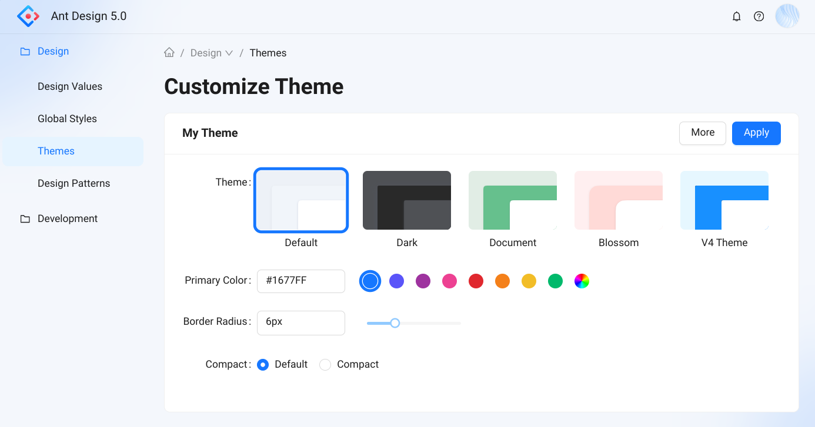Image resolution: width=815 pixels, height=427 pixels.
Task: Click the Ant Design 5.0 title
Action: tap(89, 16)
